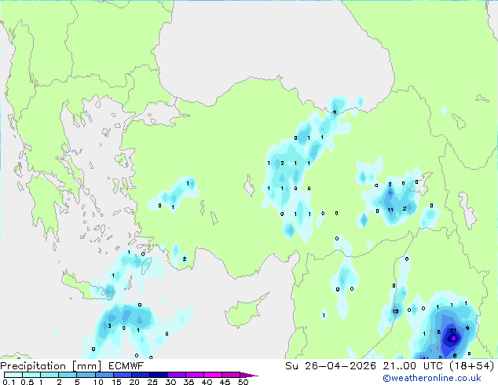Click the '4' value near Black Sea coast

[335, 112]
